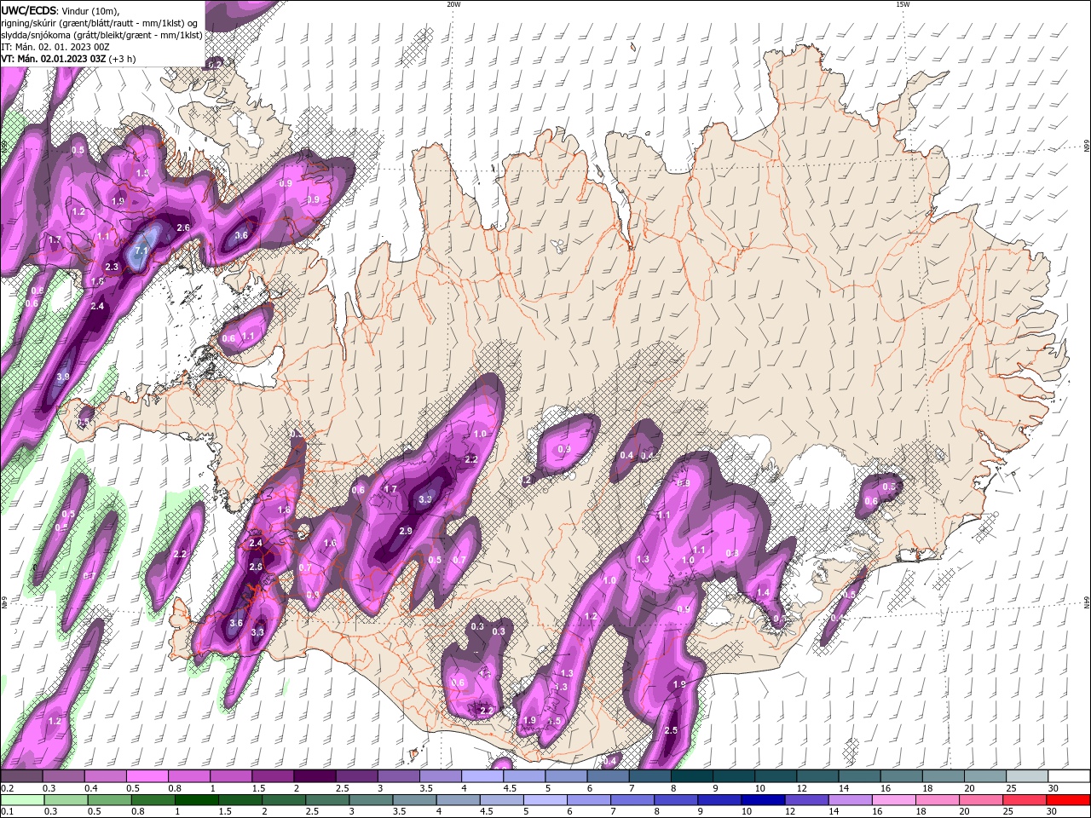Pick the darkest purple 2 swatch in snow legend
Image resolution: width=1091 pixels, height=818 pixels.
(x=315, y=776)
